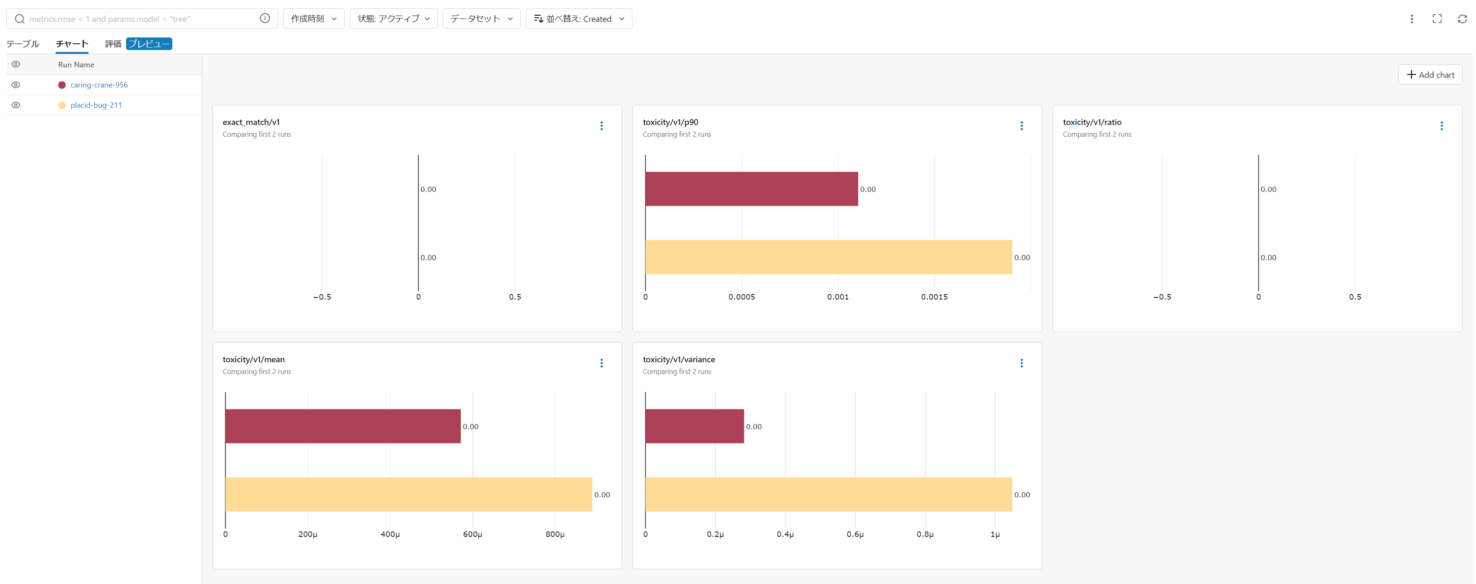Switch to the 評価 tab
This screenshot has height=584, width=1476.
tap(113, 44)
